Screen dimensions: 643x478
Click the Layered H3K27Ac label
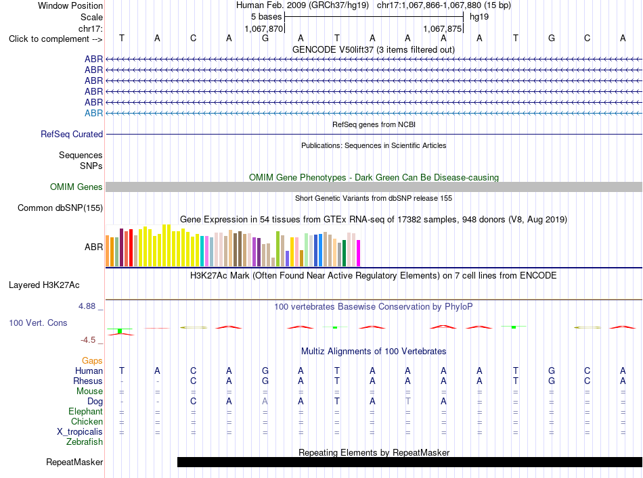44,285
